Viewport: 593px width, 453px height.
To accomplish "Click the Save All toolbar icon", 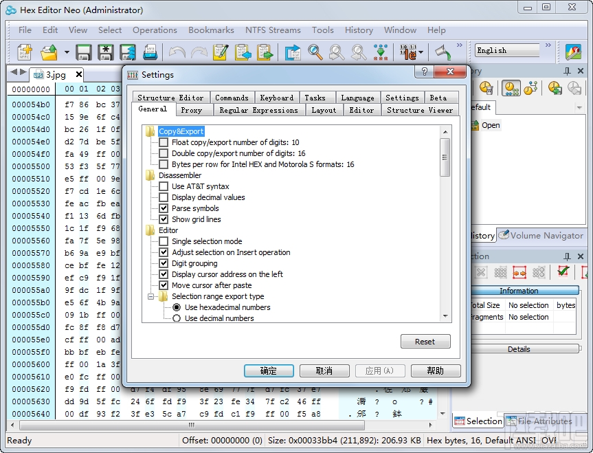I will click(x=128, y=52).
